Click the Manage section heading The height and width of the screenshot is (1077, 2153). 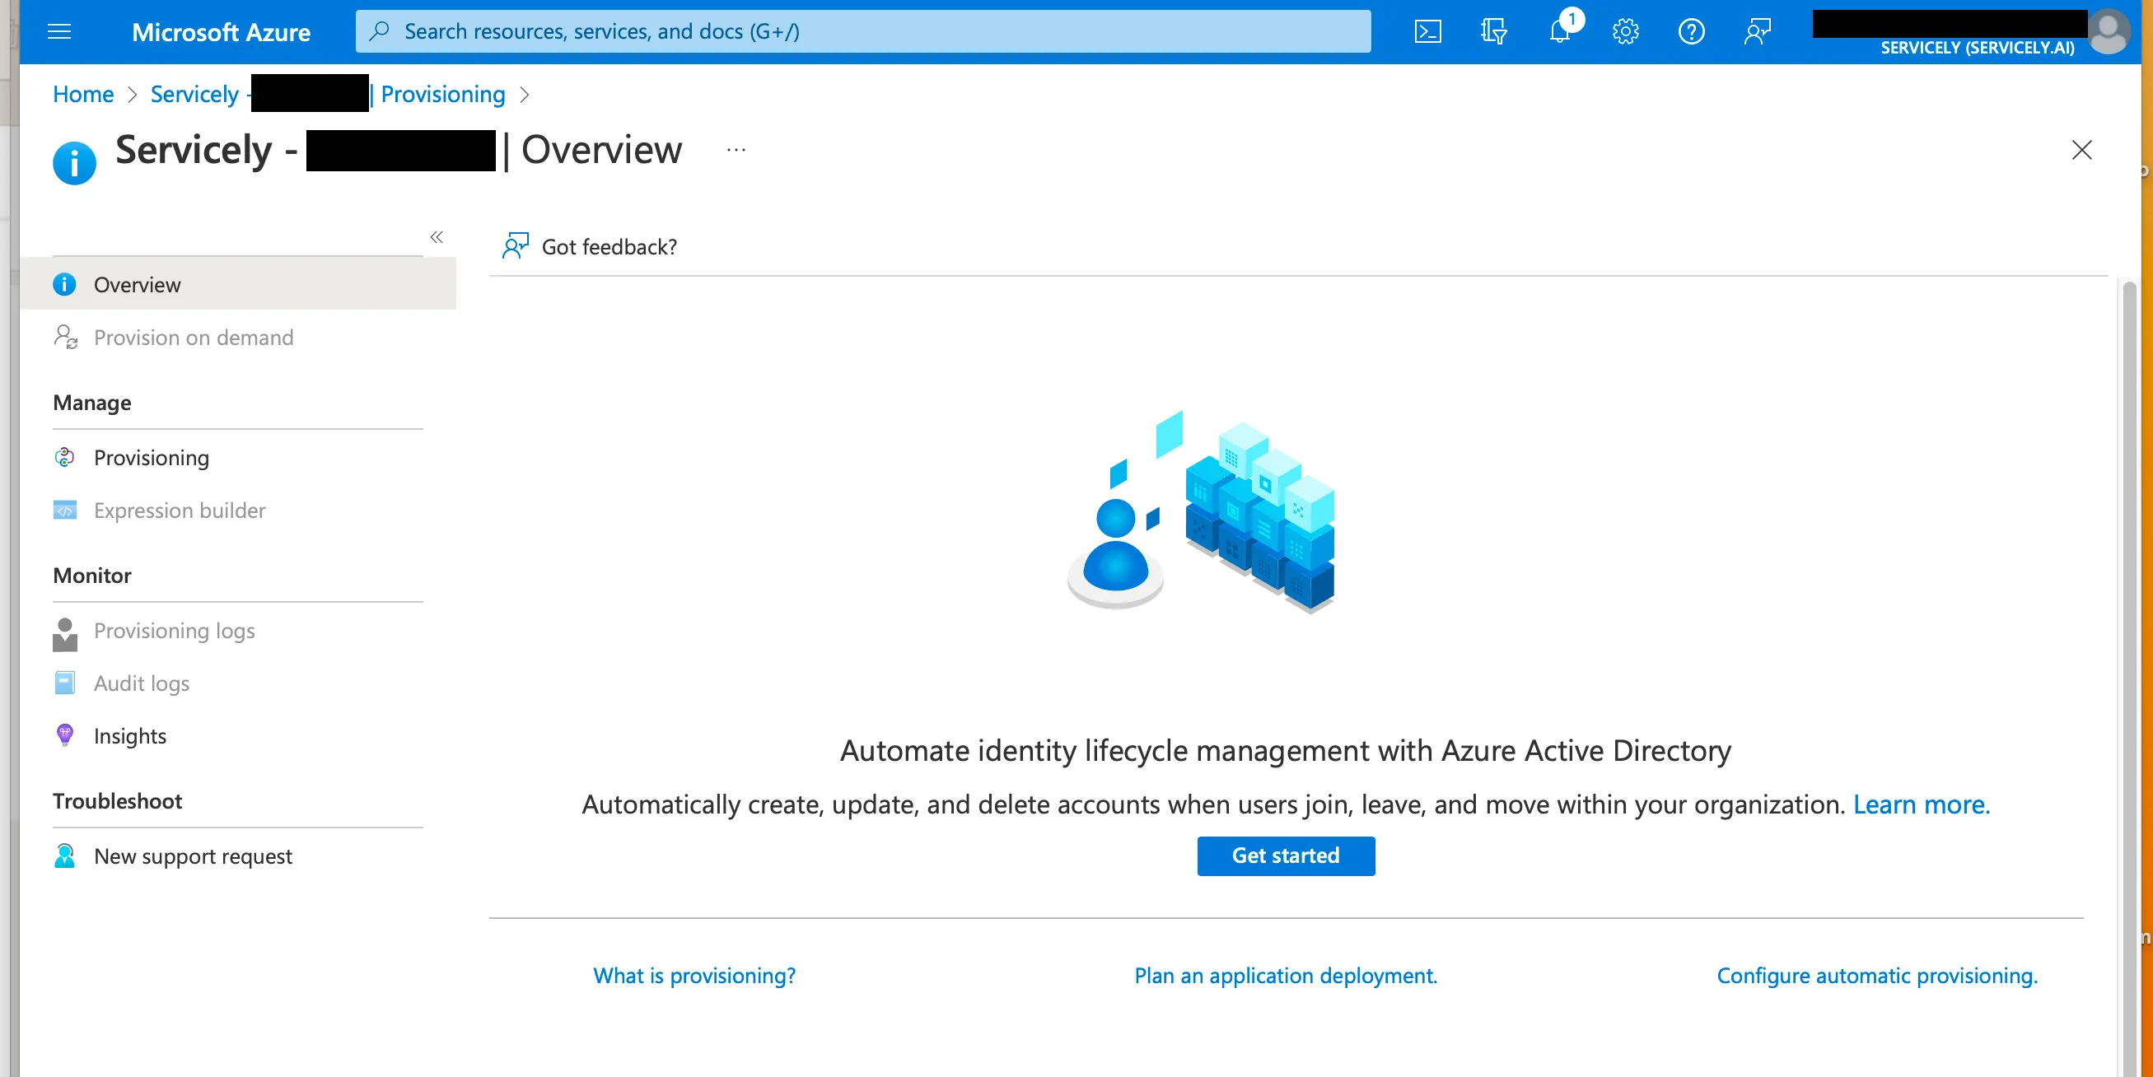[92, 402]
